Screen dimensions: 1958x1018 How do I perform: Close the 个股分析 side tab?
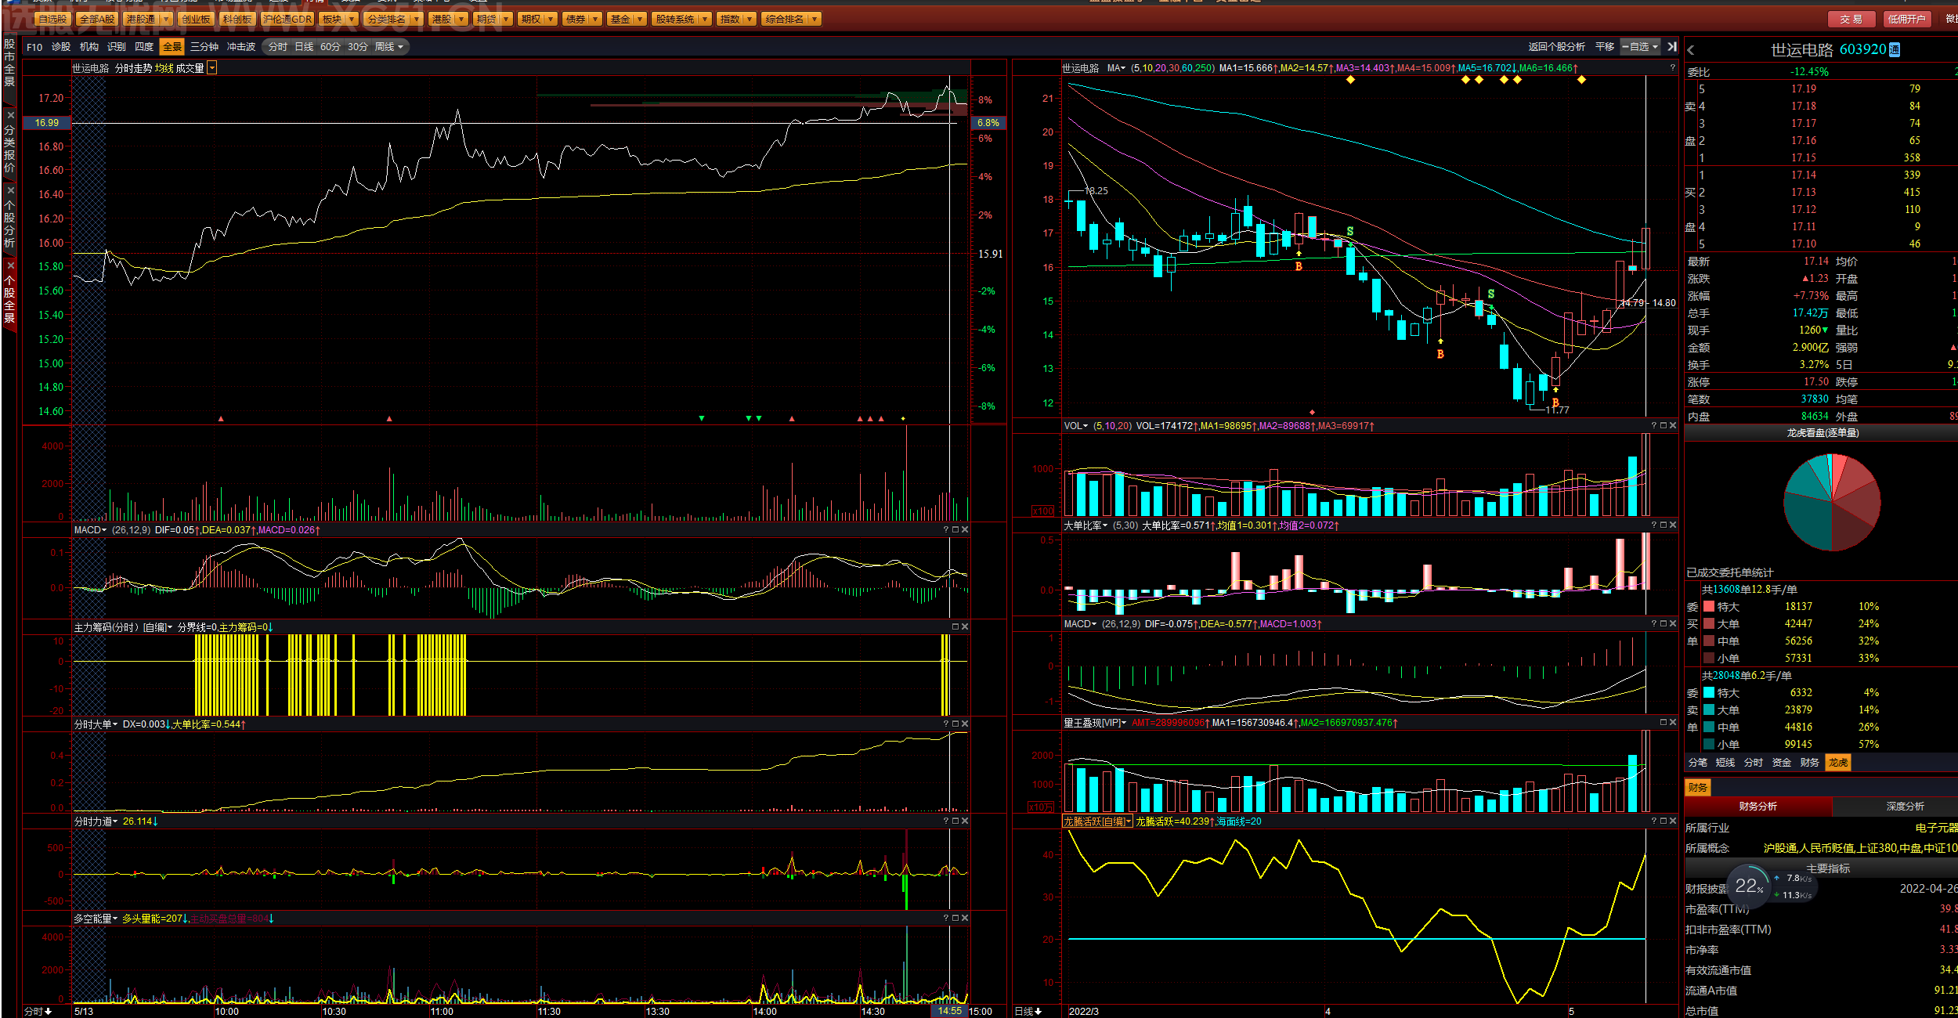[x=10, y=190]
